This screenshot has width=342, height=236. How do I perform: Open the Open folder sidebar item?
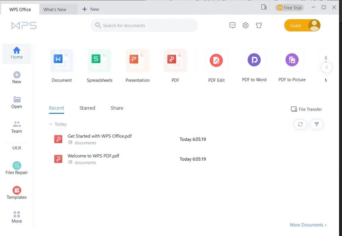pos(17,103)
